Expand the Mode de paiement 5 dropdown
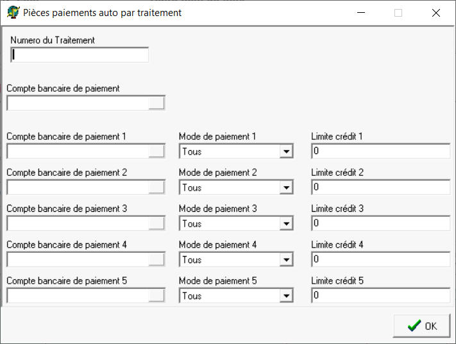 (x=286, y=296)
